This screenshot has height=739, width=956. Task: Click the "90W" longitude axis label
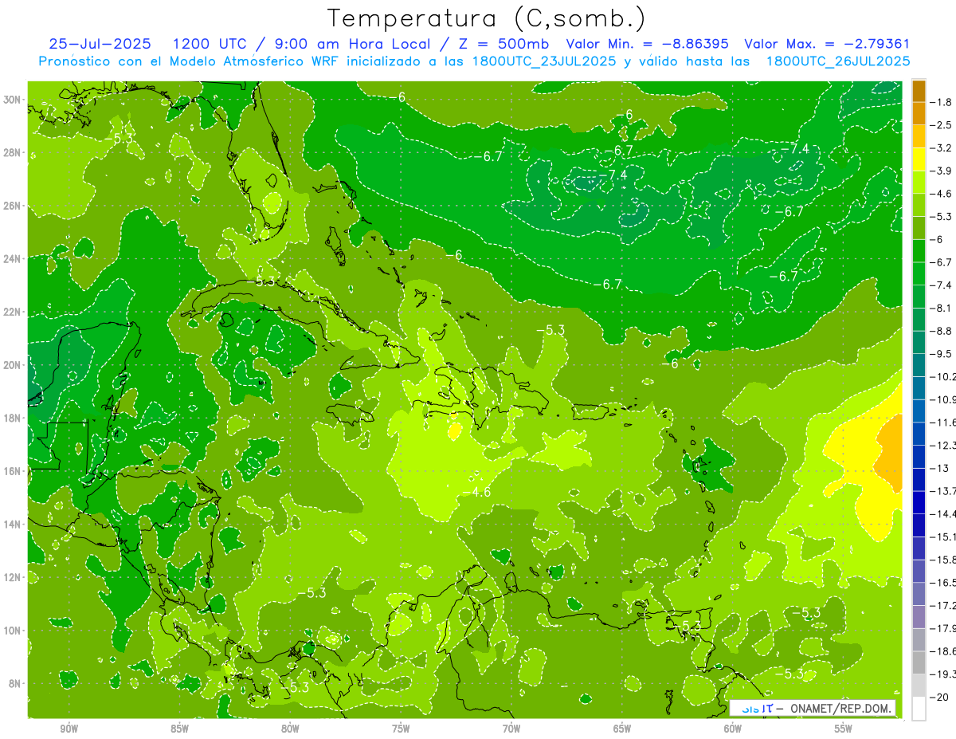[69, 729]
